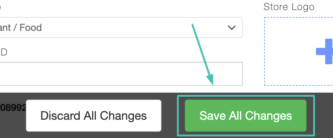
Task: Click the partial number in the footer bar
Action: tap(13, 108)
